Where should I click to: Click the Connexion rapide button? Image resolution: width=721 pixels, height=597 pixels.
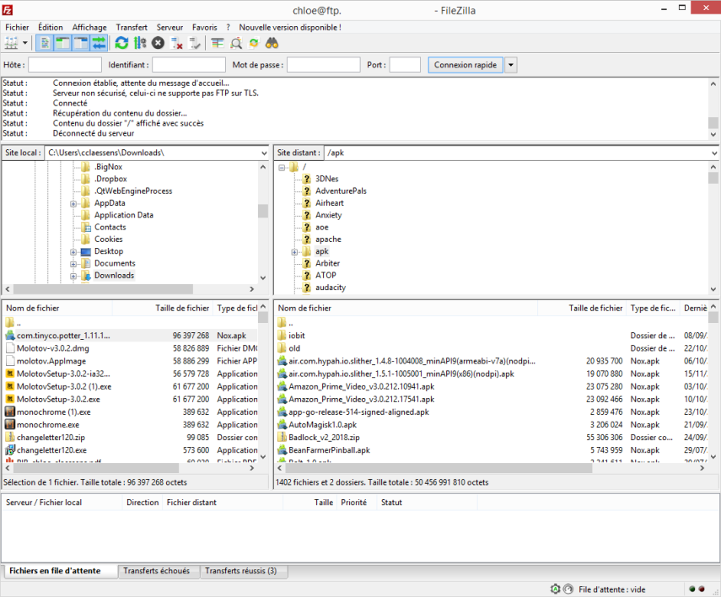pos(465,65)
